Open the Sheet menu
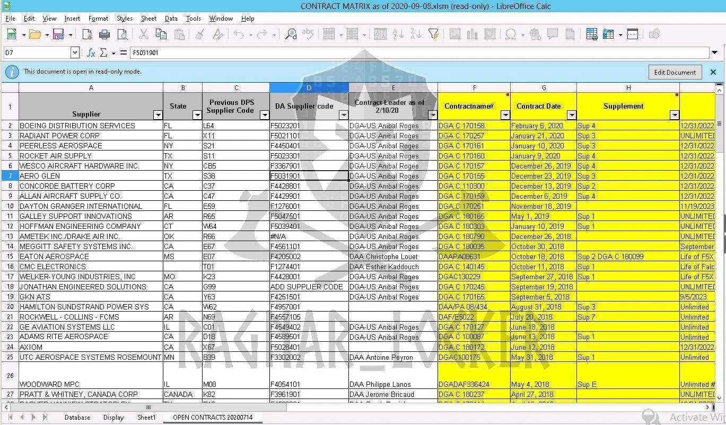 [x=148, y=18]
